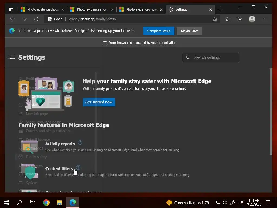Open a new tab with plus button
Viewport: 277px width, 208px height.
pos(220,9)
